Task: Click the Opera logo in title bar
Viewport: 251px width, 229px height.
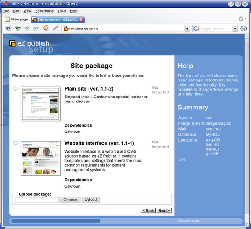Action: pyautogui.click(x=5, y=3)
